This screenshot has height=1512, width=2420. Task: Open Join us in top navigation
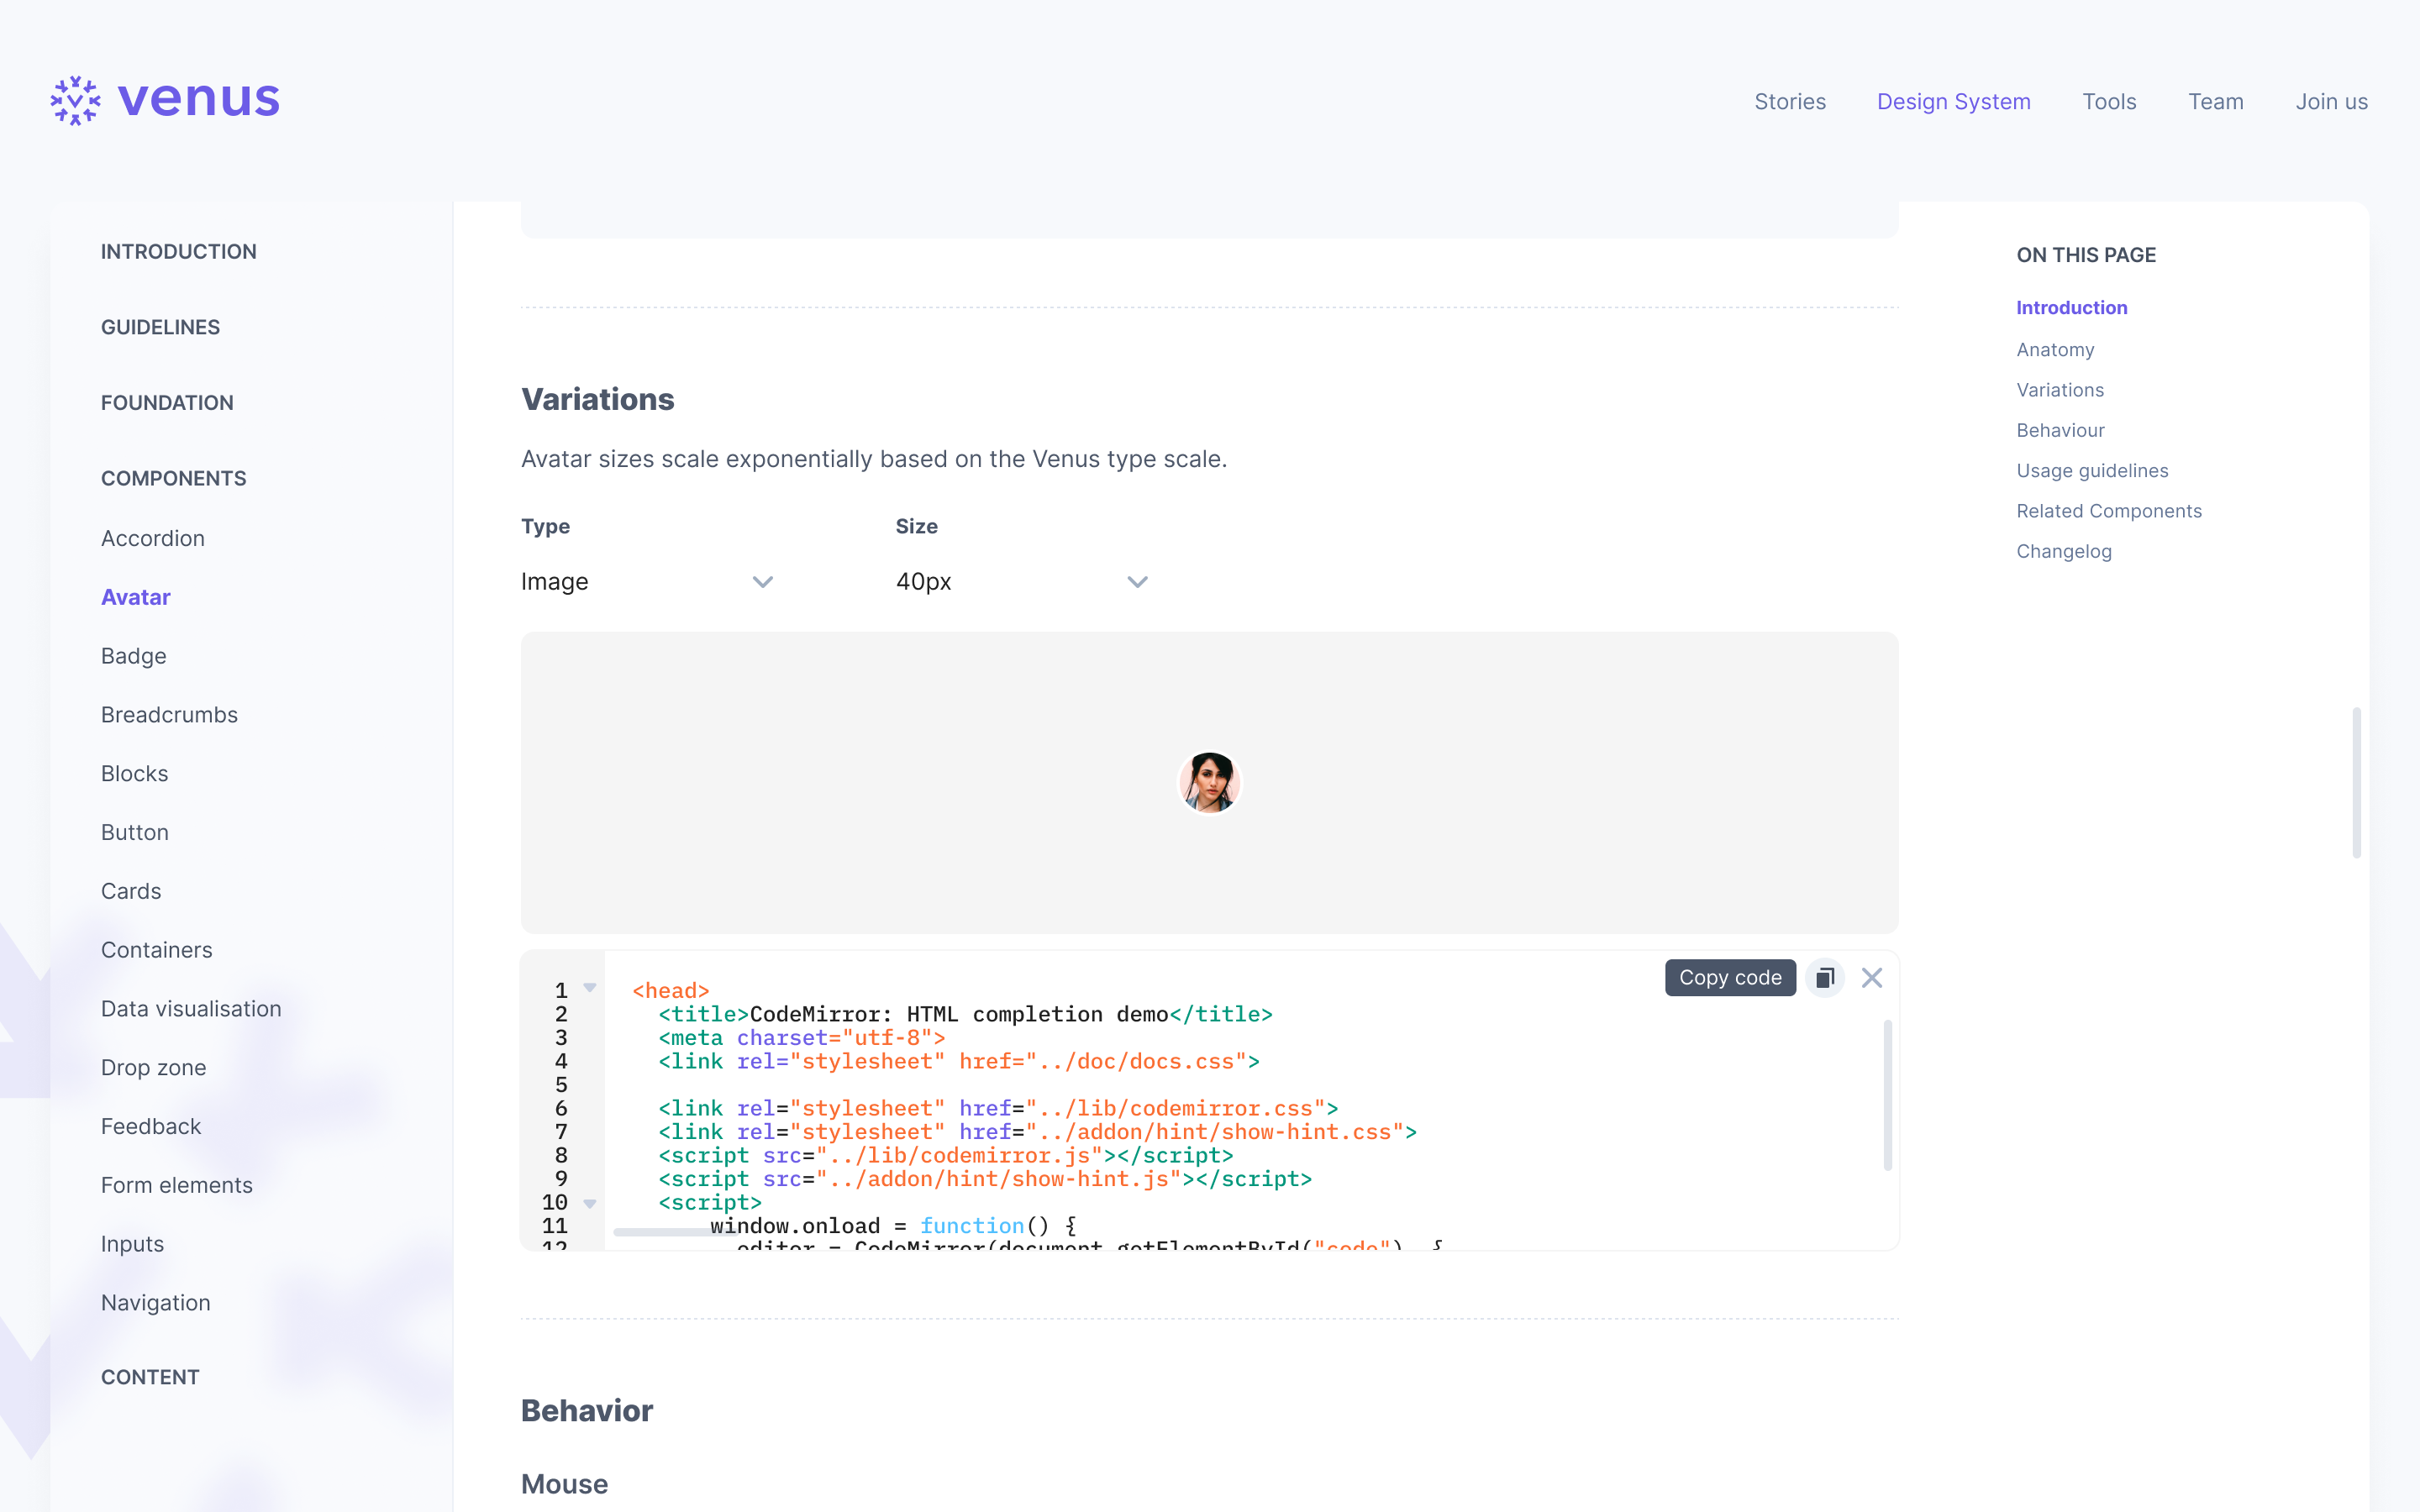2331,101
